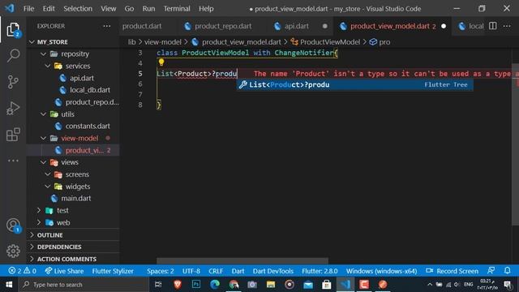The width and height of the screenshot is (519, 292).
Task: Click the VS Code logo icon
Action: pos(10,8)
